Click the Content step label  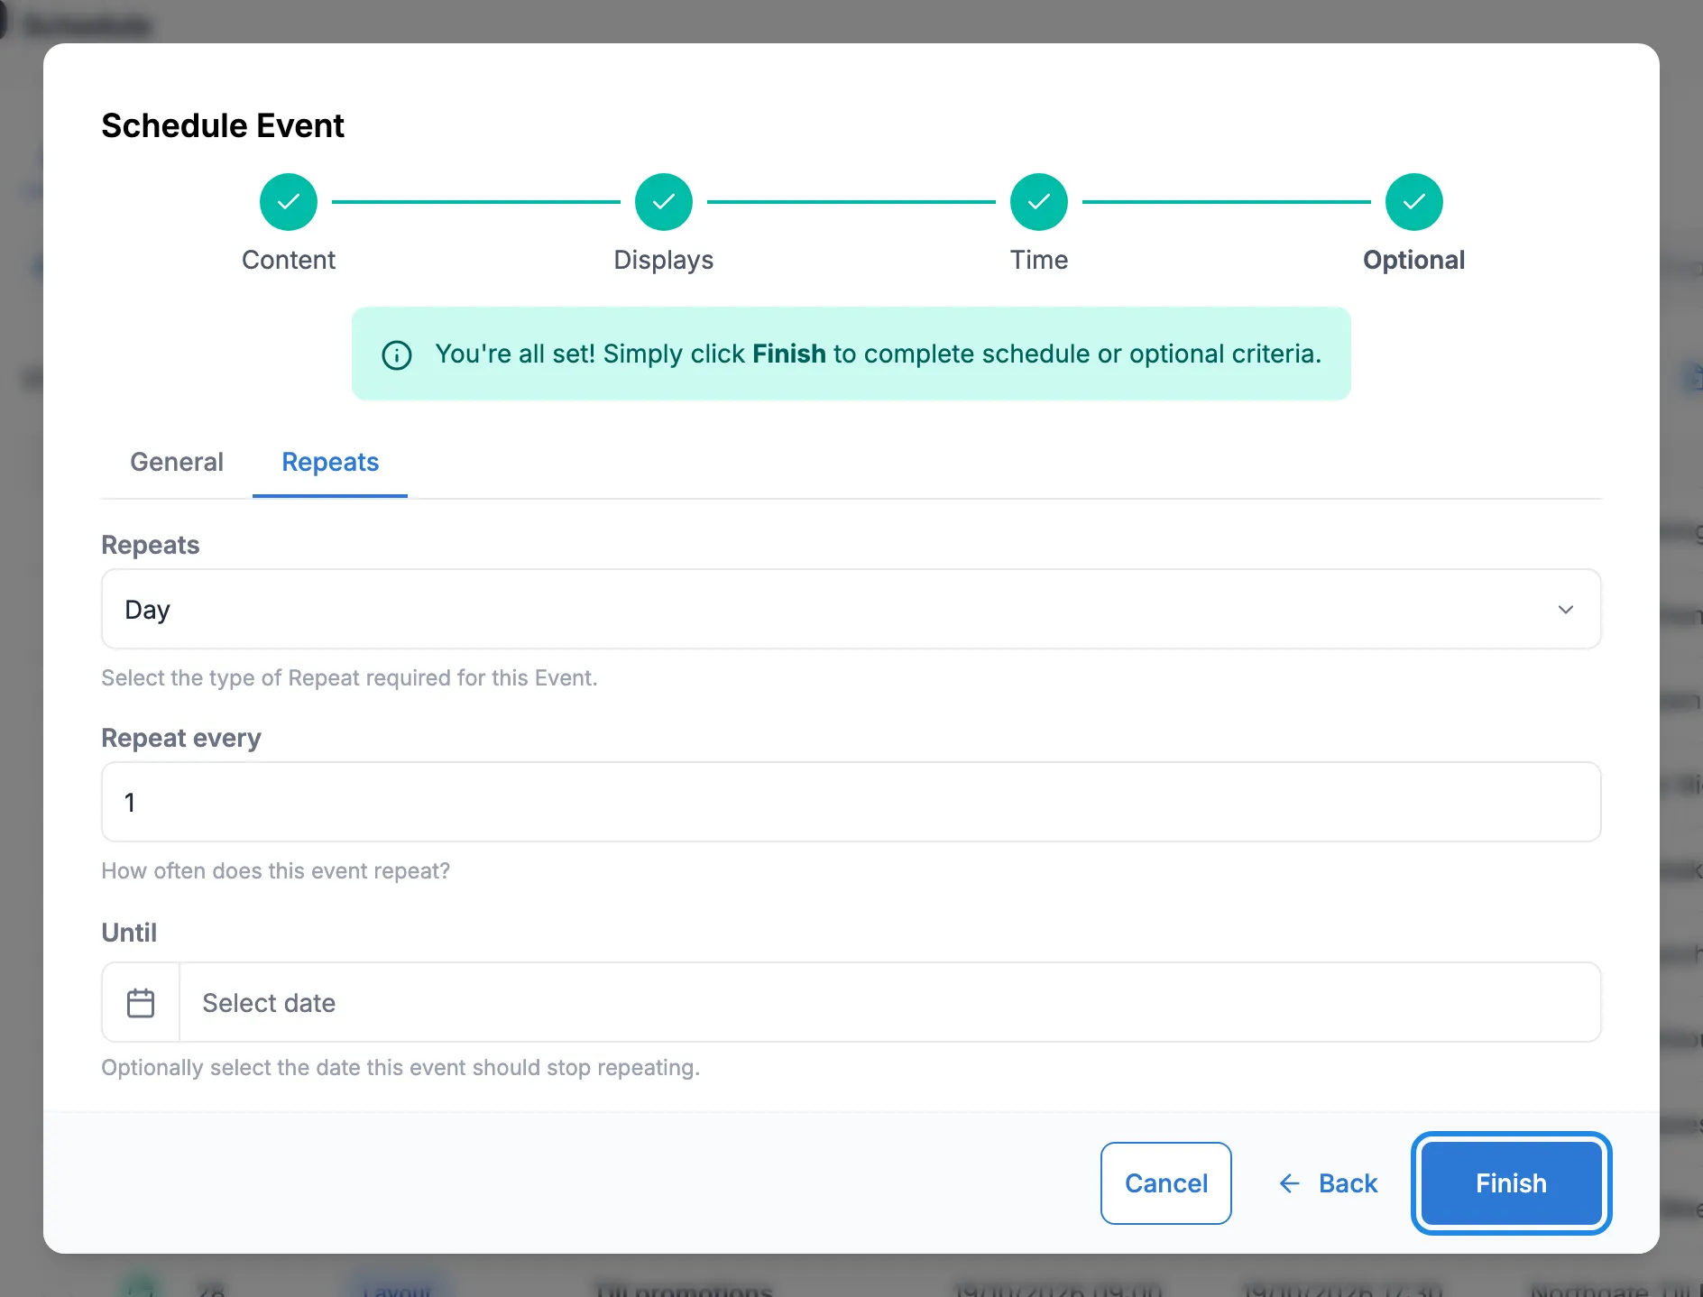point(289,260)
